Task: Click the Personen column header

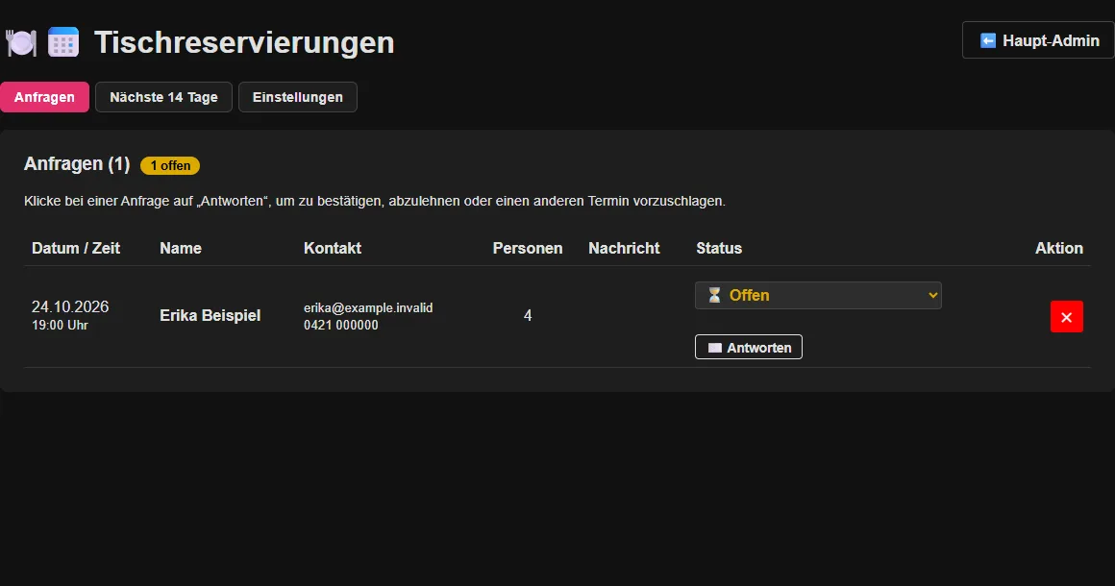Action: [x=528, y=248]
